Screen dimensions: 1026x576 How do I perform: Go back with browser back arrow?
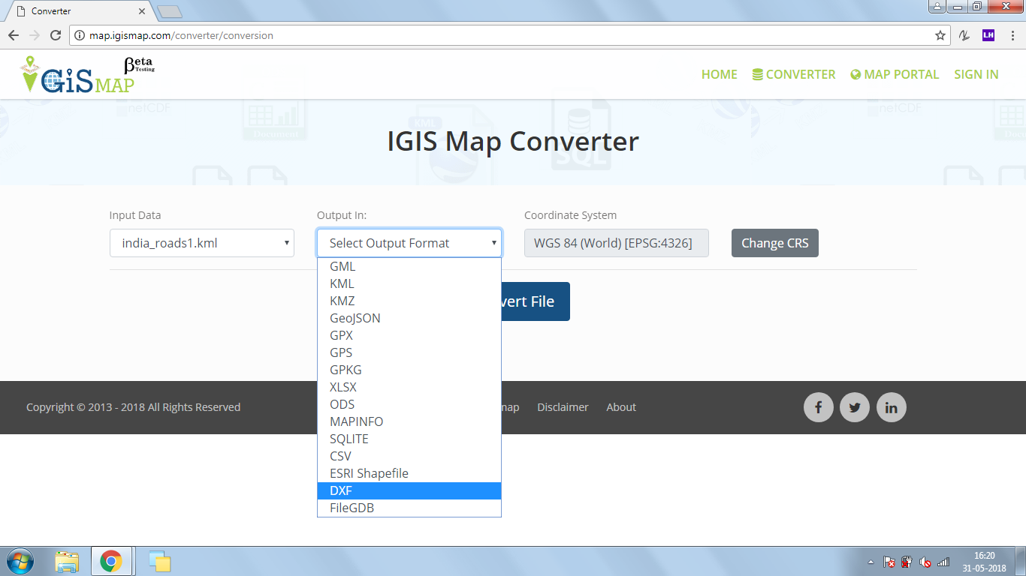(13, 35)
